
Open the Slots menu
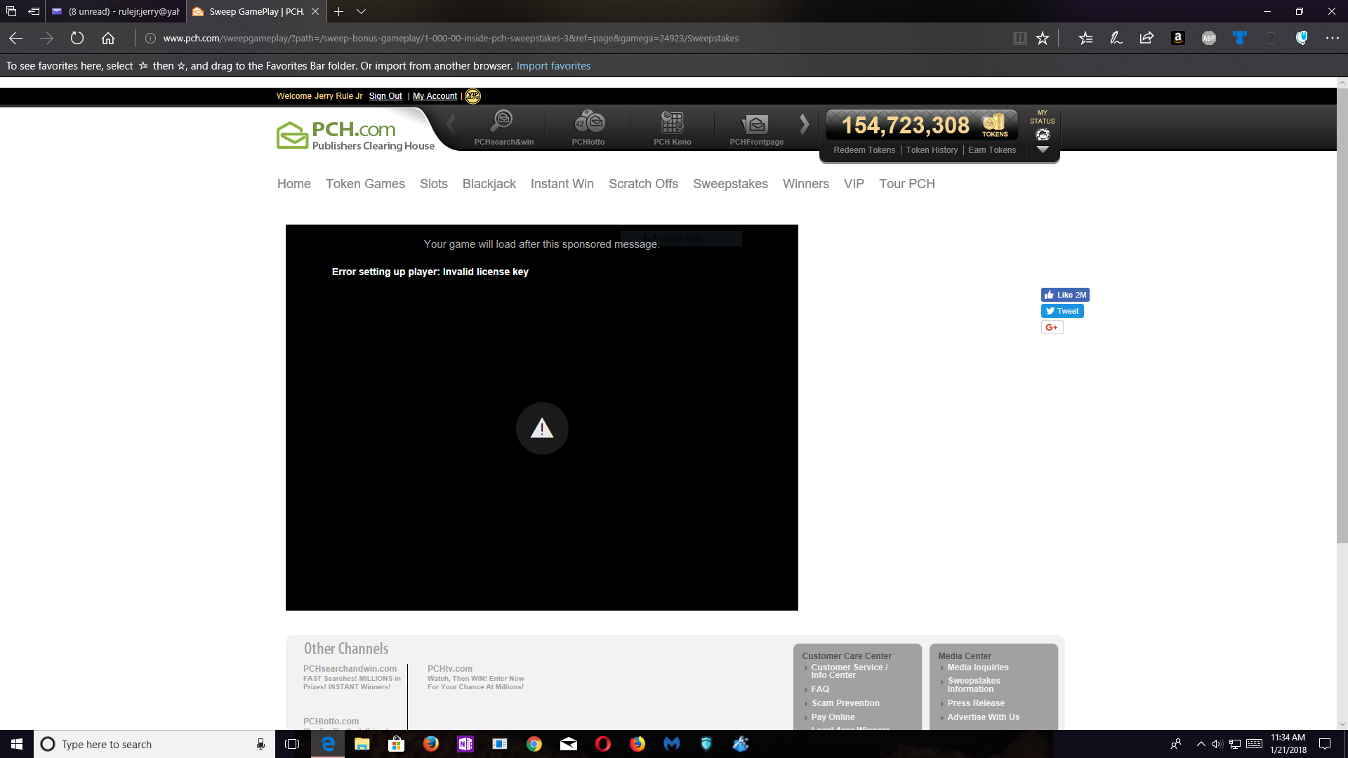click(x=434, y=184)
